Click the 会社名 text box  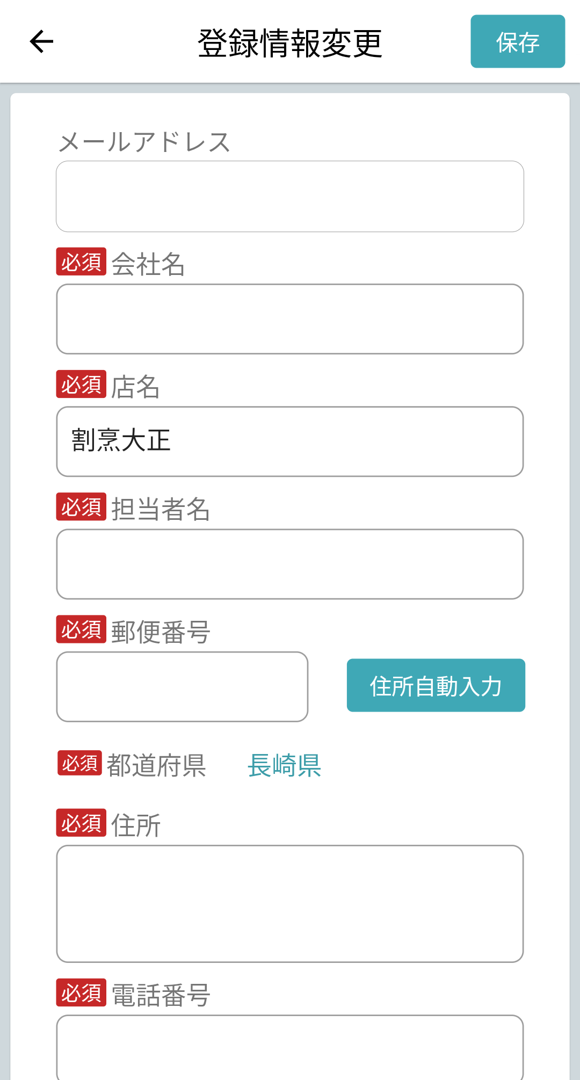click(290, 319)
